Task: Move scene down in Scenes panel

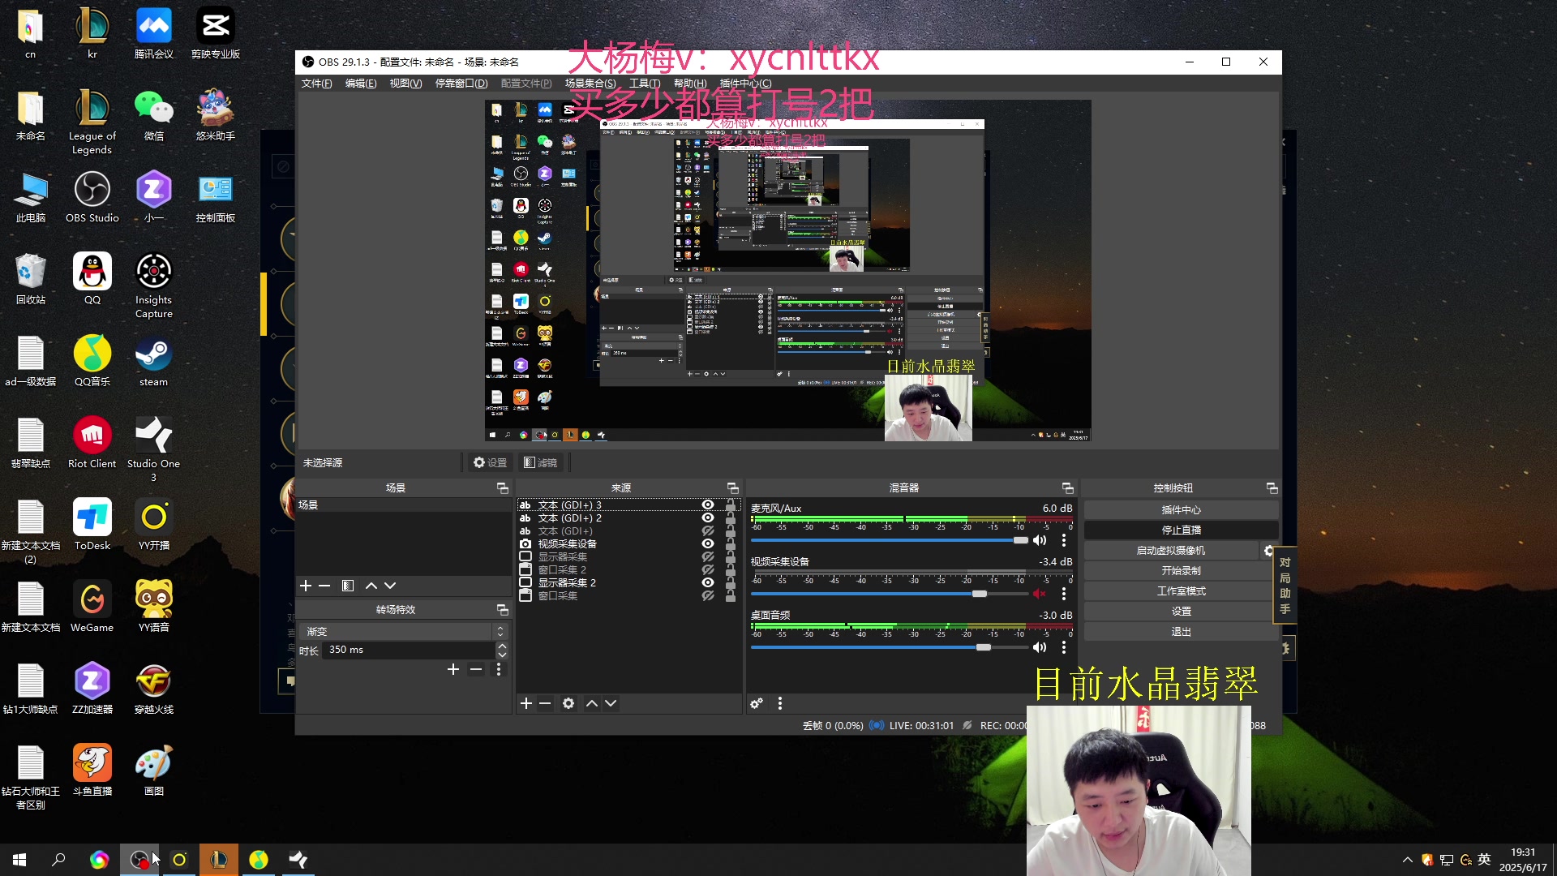Action: point(390,586)
